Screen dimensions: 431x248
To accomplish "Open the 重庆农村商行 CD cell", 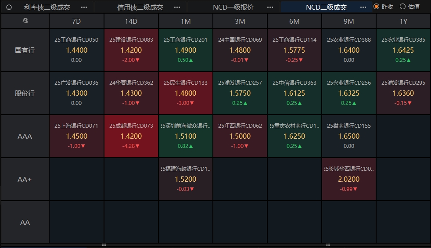I will tap(295, 136).
